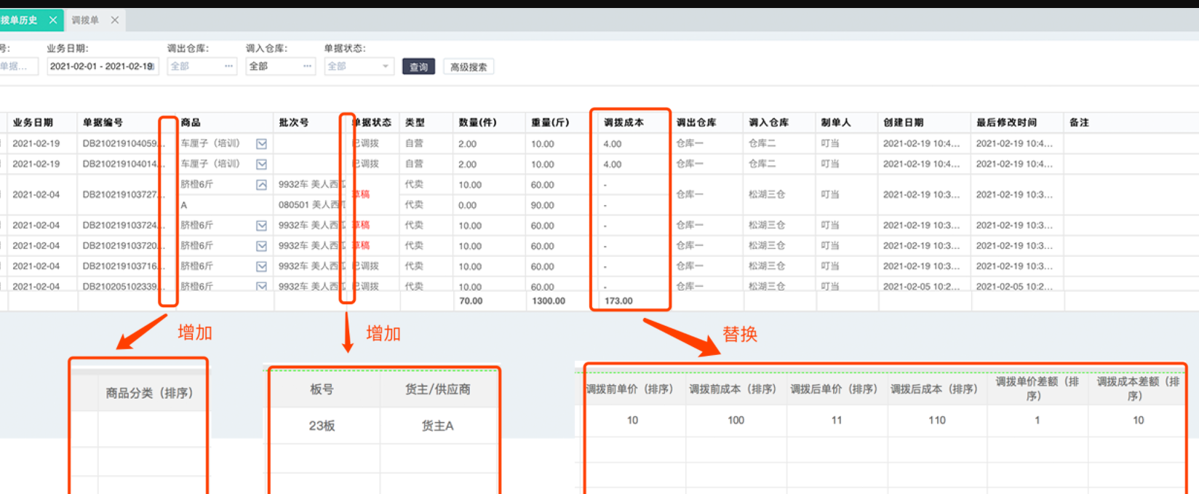Click the 创建日期 column header
The image size is (1199, 494).
pyautogui.click(x=903, y=122)
